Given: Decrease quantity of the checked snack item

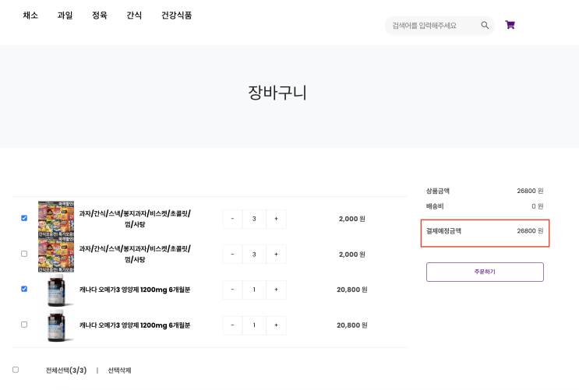Looking at the screenshot, I should pyautogui.click(x=232, y=219).
